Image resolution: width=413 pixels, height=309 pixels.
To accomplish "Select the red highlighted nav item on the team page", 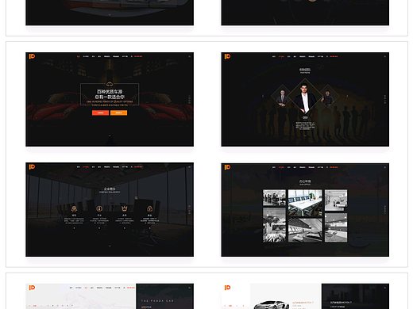I will 281,56.
